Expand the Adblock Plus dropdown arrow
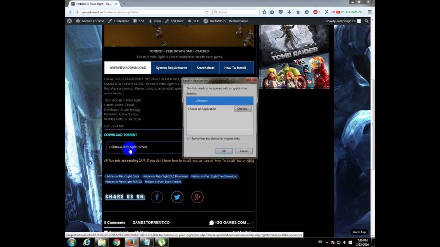 point(319,12)
